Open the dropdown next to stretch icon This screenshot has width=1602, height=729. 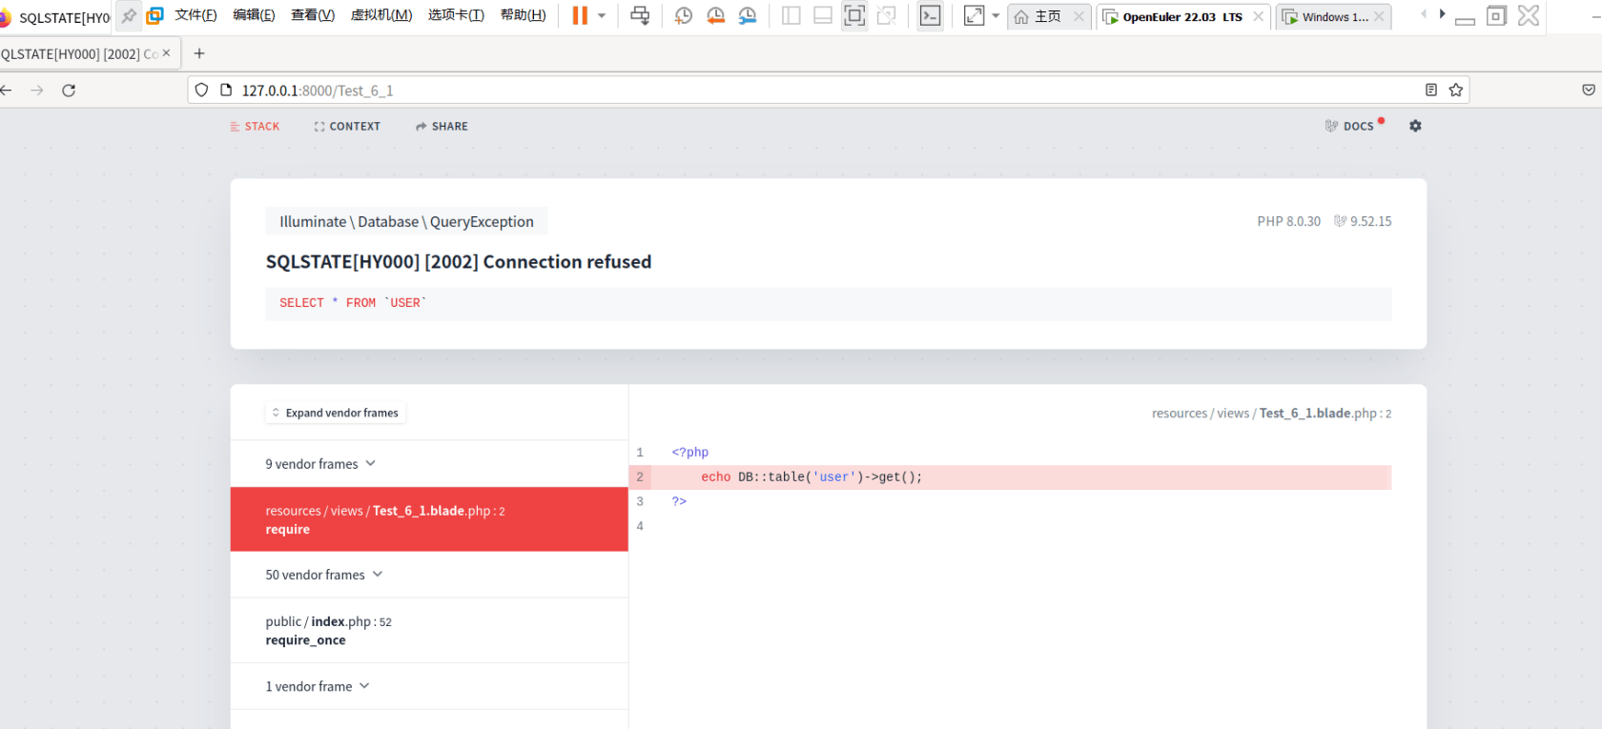pyautogui.click(x=996, y=15)
